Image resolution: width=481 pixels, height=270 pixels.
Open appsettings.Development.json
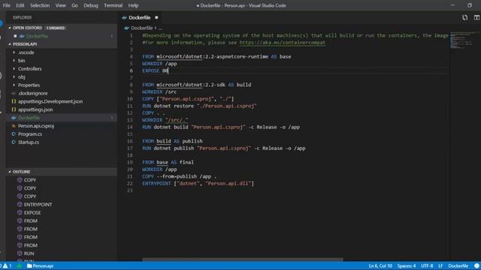coord(50,101)
